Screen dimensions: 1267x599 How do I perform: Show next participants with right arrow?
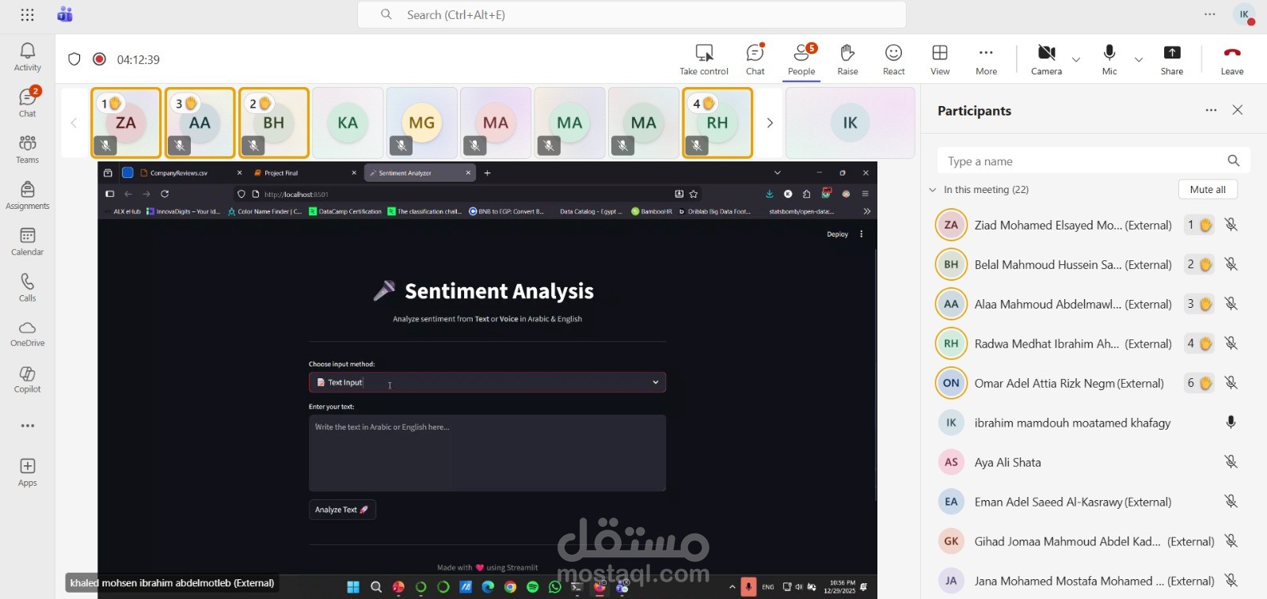(769, 123)
